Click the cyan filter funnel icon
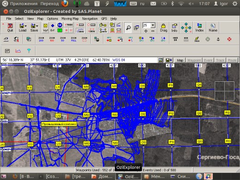 click(29, 51)
